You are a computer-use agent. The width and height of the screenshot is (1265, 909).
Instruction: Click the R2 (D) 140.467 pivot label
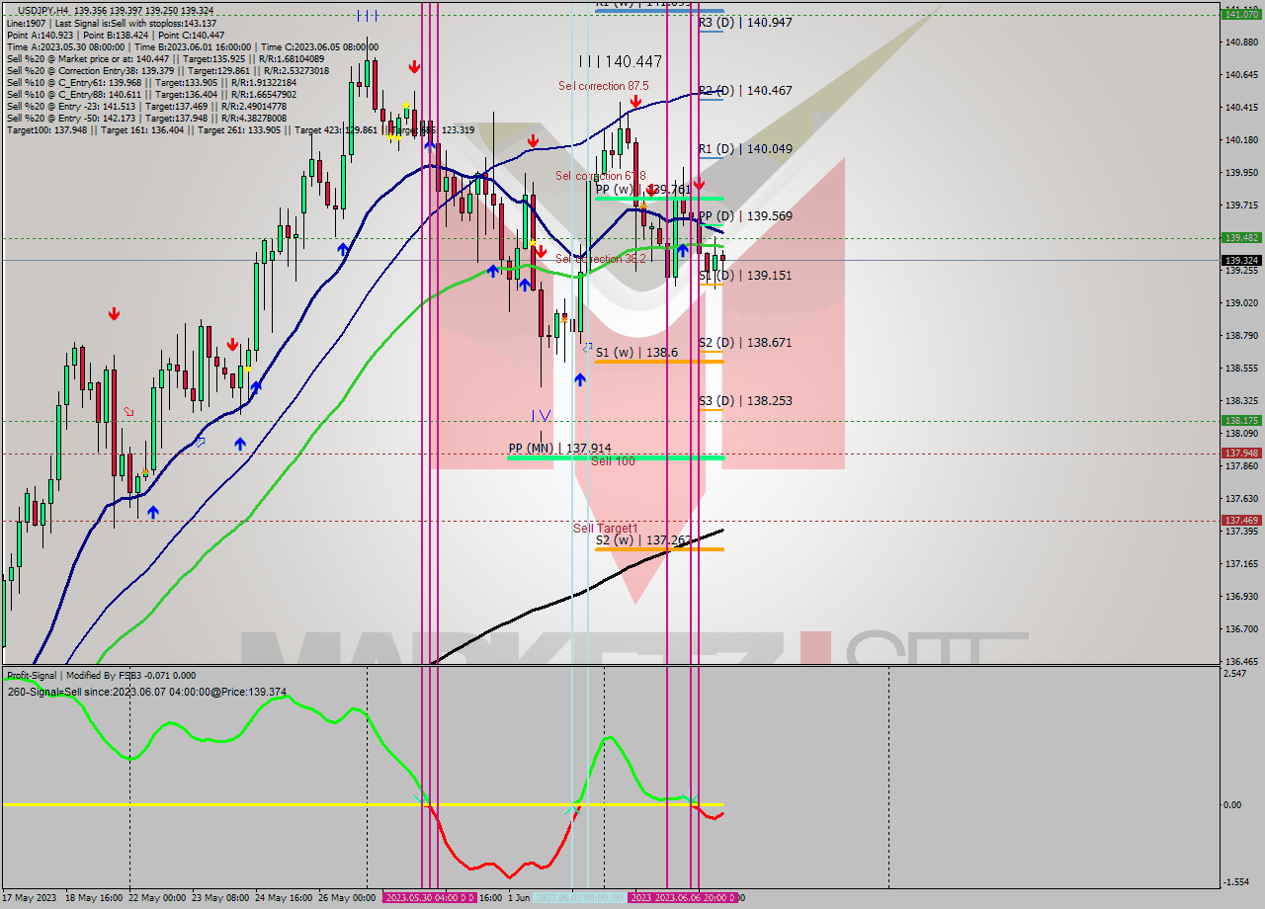pos(745,90)
